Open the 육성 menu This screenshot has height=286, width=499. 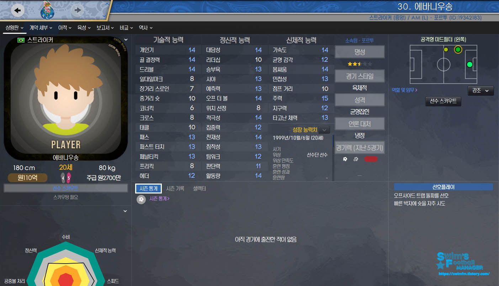[84, 27]
